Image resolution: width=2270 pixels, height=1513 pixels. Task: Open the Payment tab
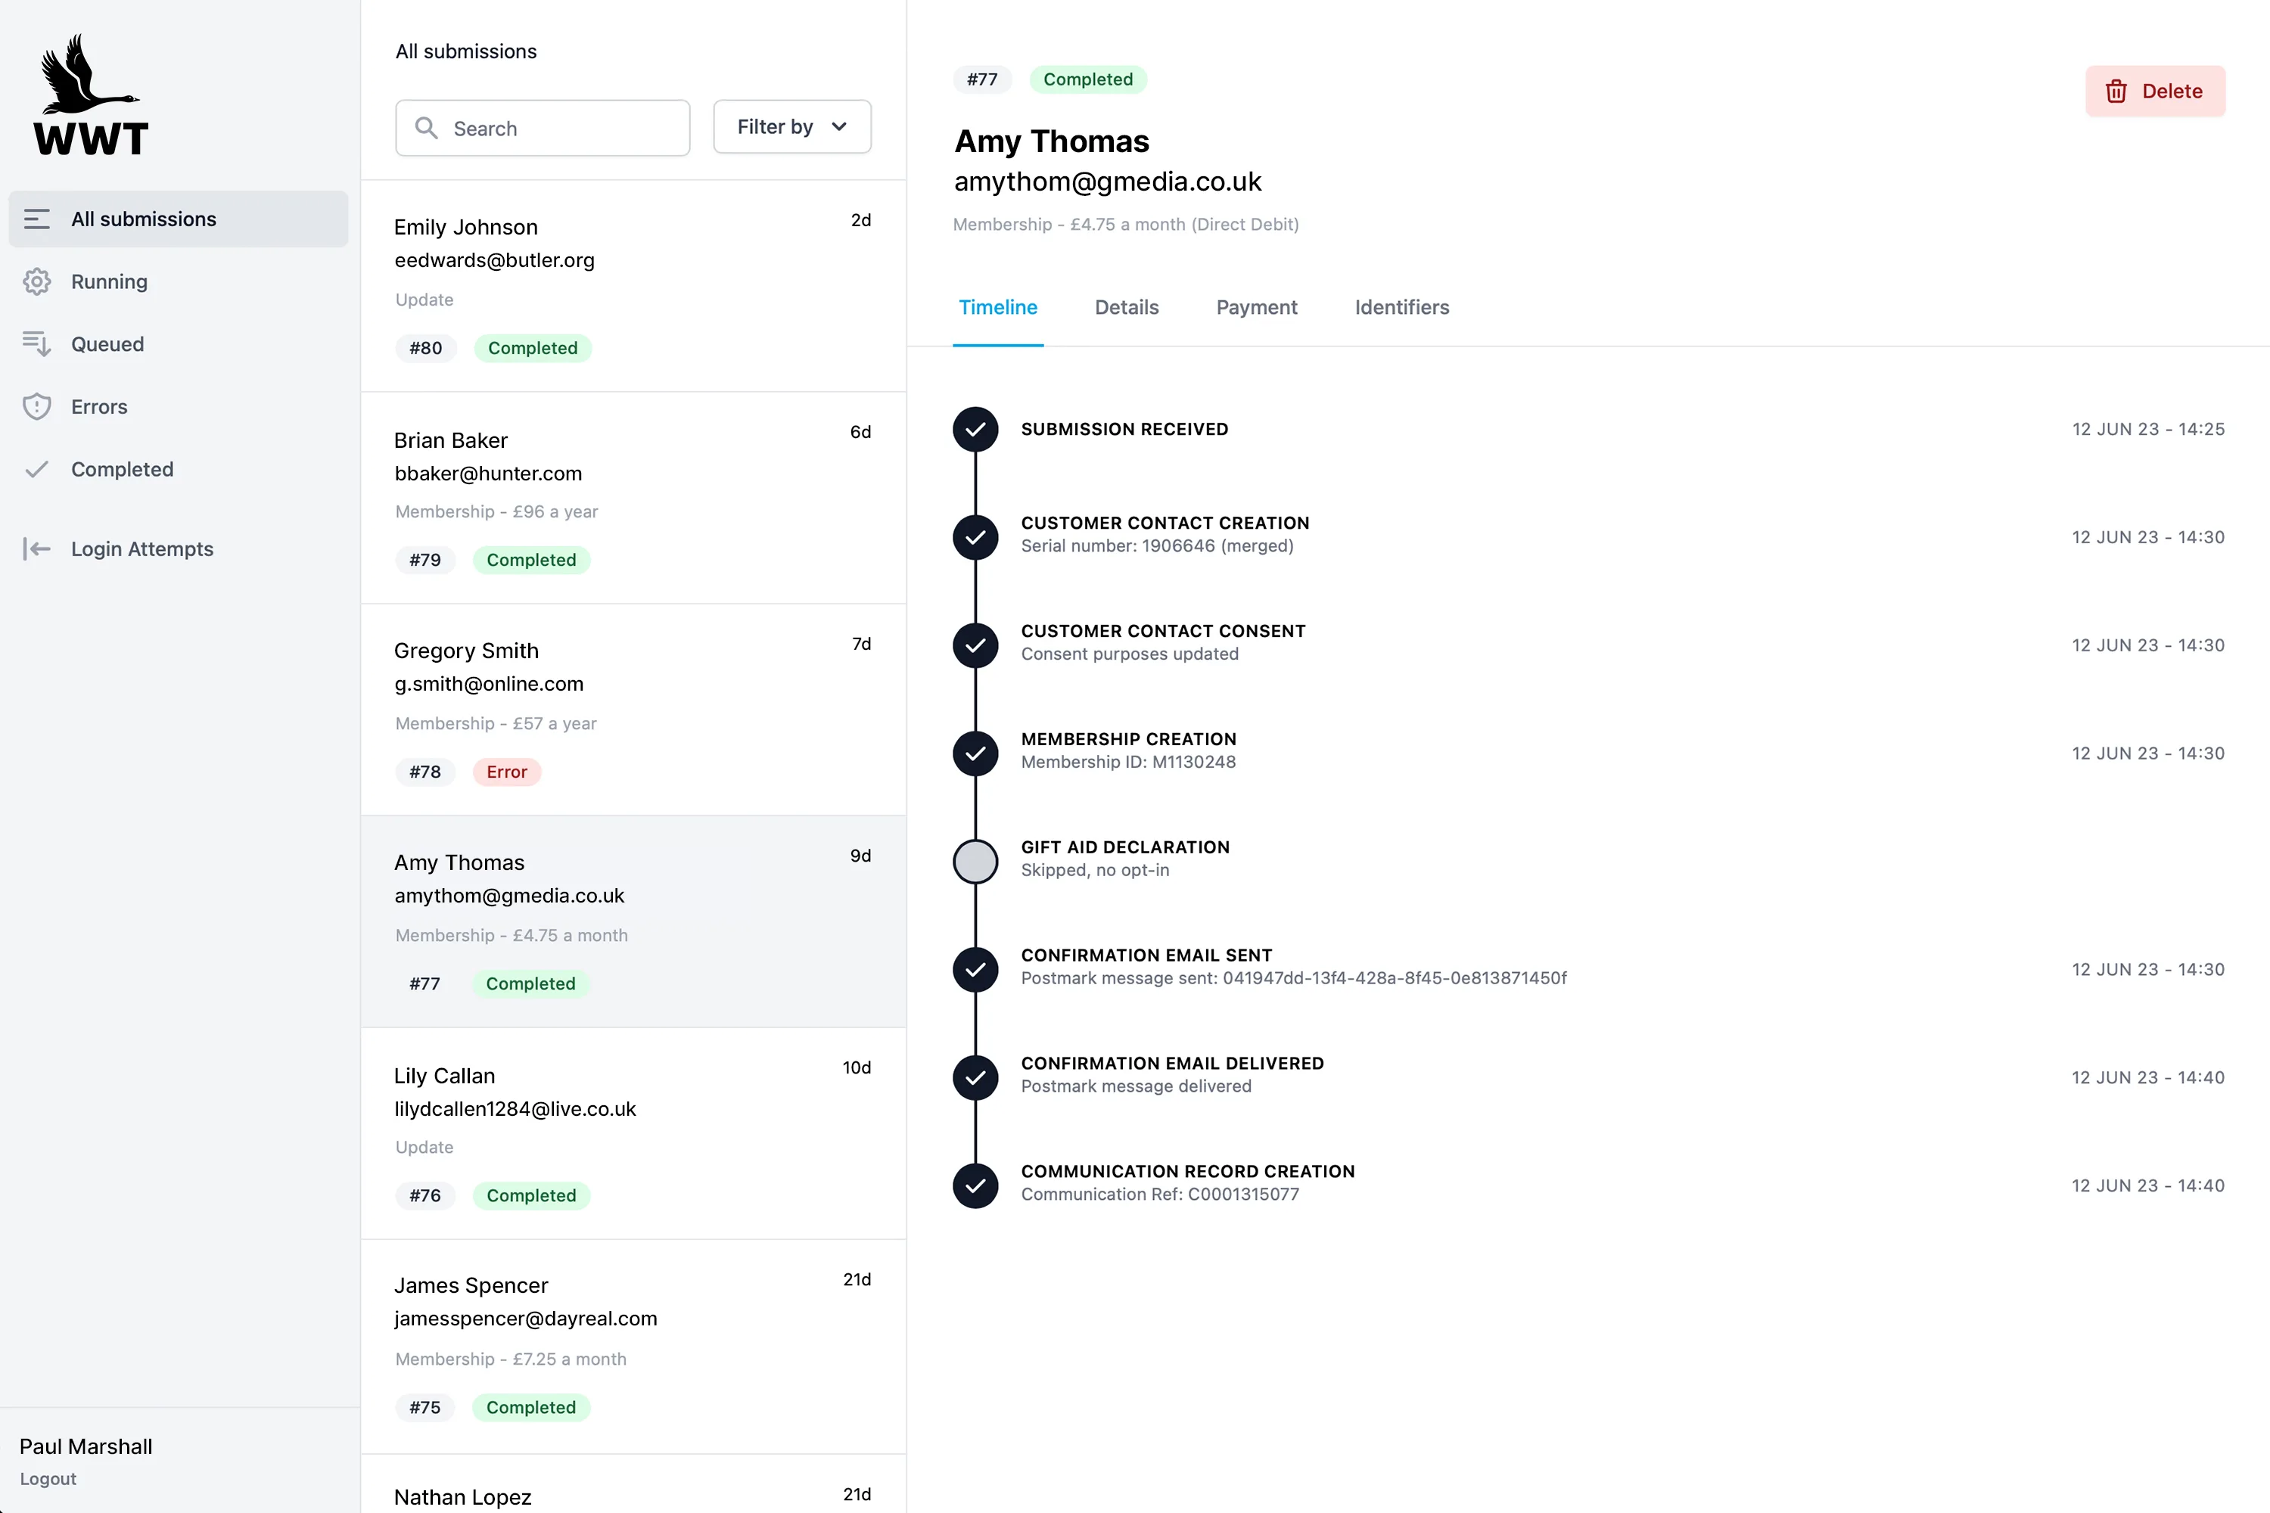tap(1257, 307)
